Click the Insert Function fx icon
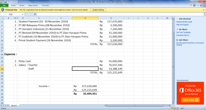Screen dimensions: 206x110 tap(35, 14)
